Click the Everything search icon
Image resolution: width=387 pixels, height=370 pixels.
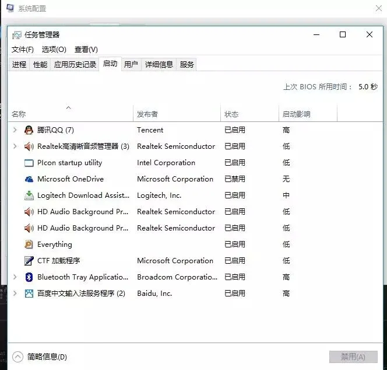click(29, 244)
